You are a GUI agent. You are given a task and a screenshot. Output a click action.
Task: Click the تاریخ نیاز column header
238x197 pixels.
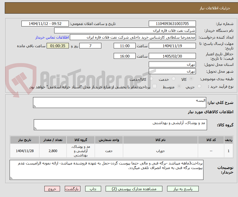(25, 140)
